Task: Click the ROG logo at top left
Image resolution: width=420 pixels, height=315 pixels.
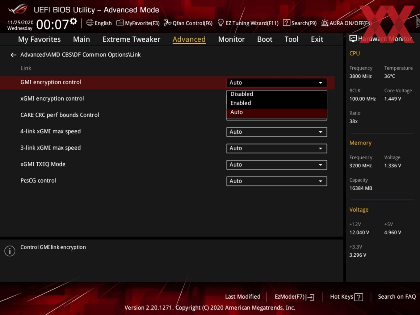Action: 18,9
